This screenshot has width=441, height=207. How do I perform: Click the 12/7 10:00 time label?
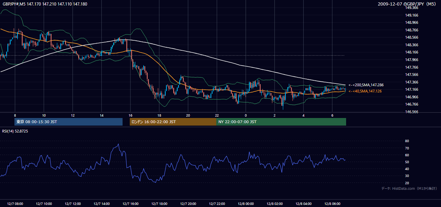click(44, 204)
